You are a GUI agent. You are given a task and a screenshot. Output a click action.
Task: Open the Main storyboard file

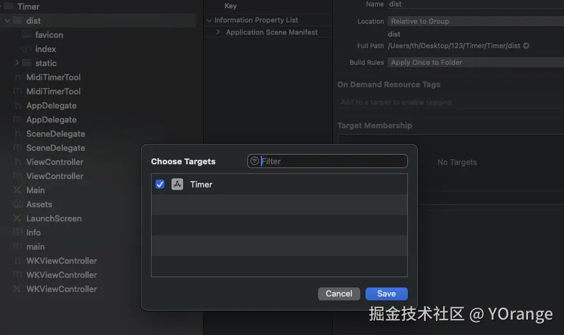35,190
